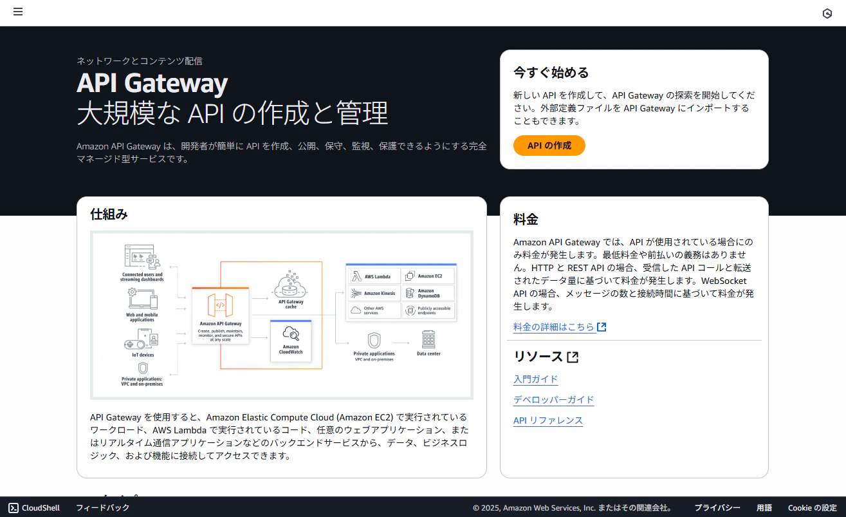Click the API Gateway page title

click(152, 83)
